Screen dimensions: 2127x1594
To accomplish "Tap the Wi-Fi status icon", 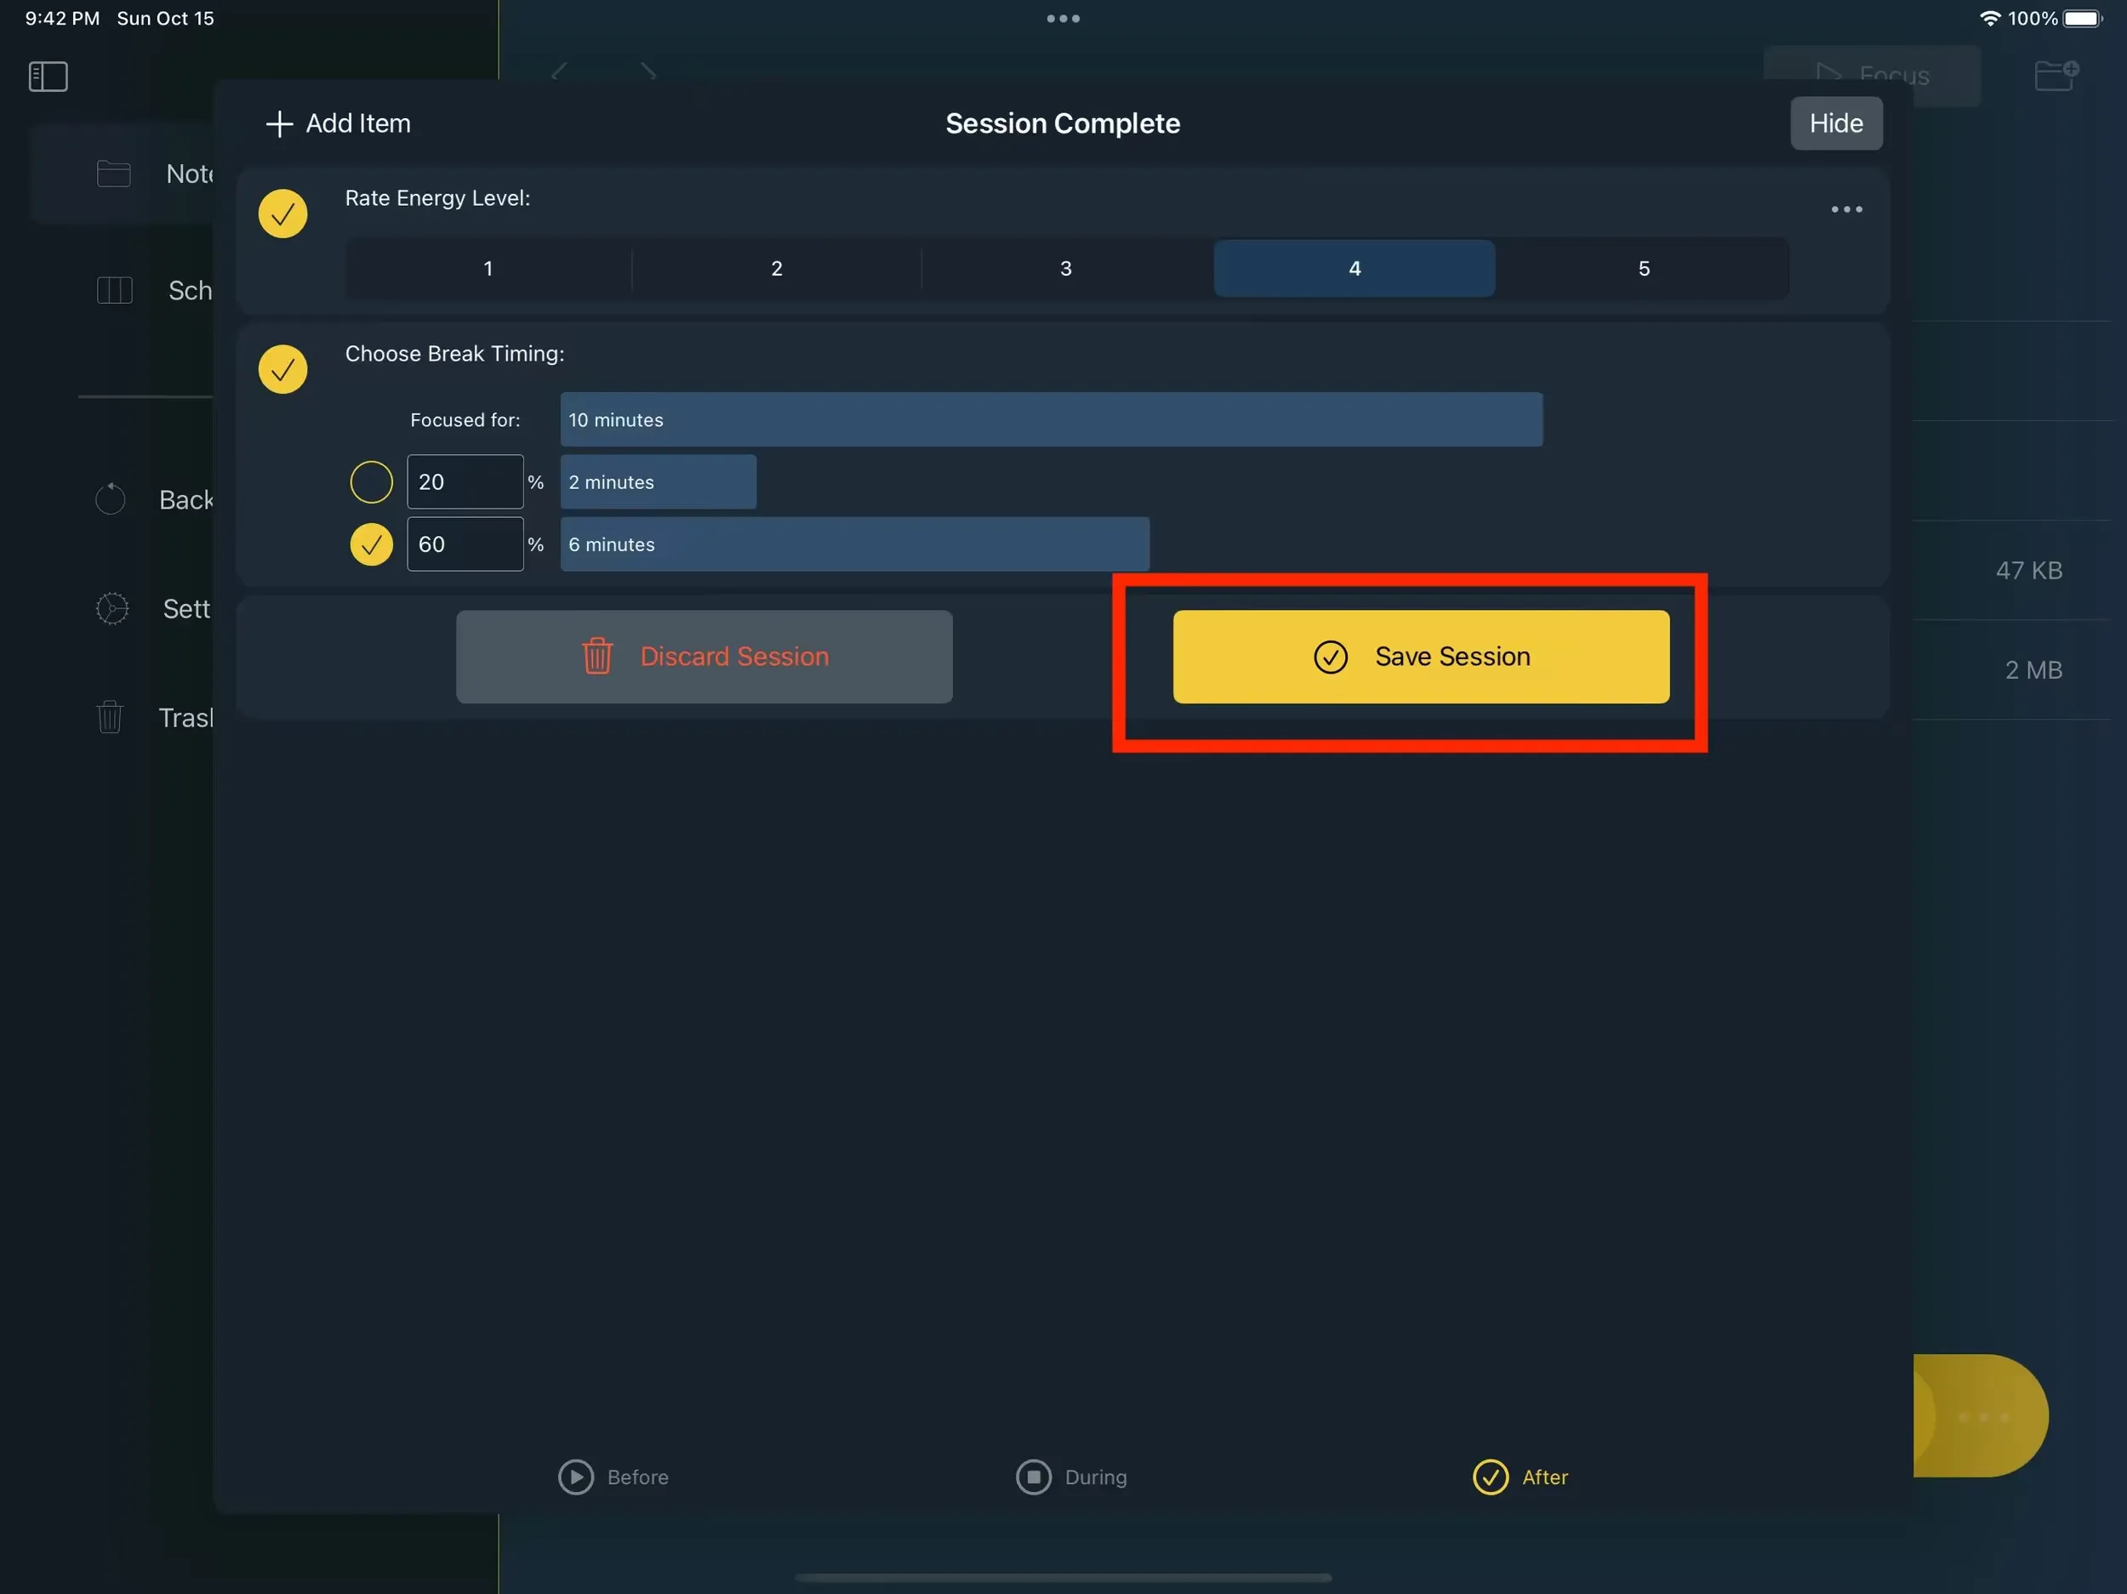I will [x=1989, y=18].
